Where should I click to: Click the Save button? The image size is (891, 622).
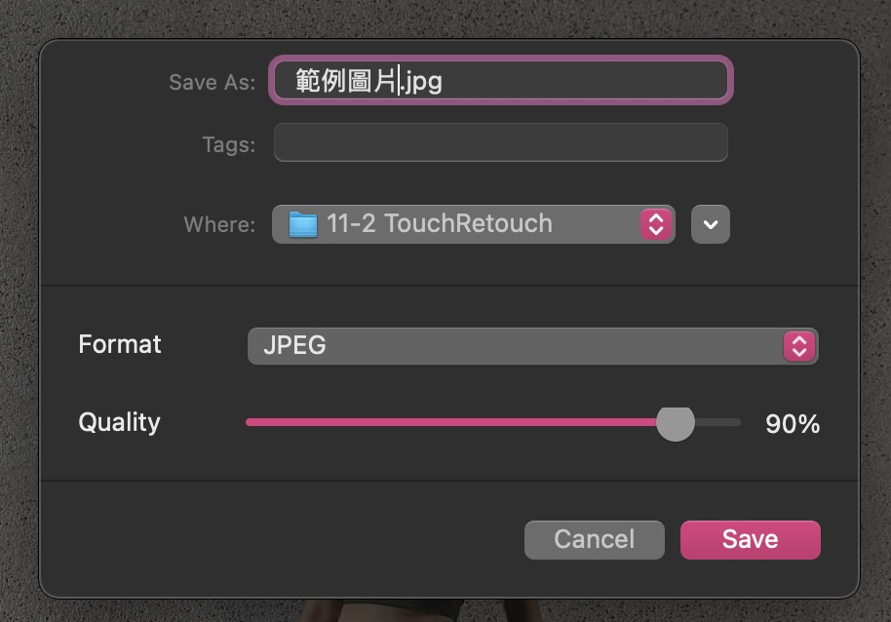750,540
